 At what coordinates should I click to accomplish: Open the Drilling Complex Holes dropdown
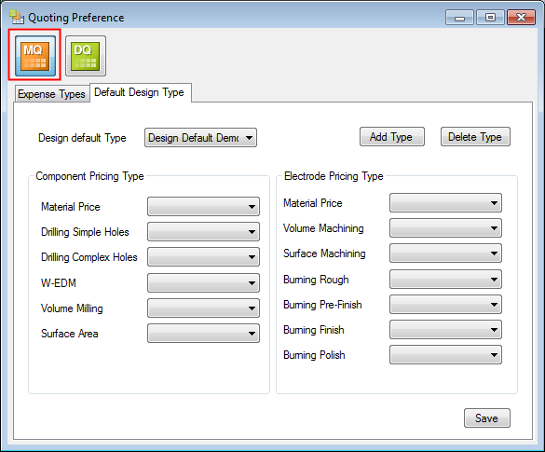click(x=203, y=256)
